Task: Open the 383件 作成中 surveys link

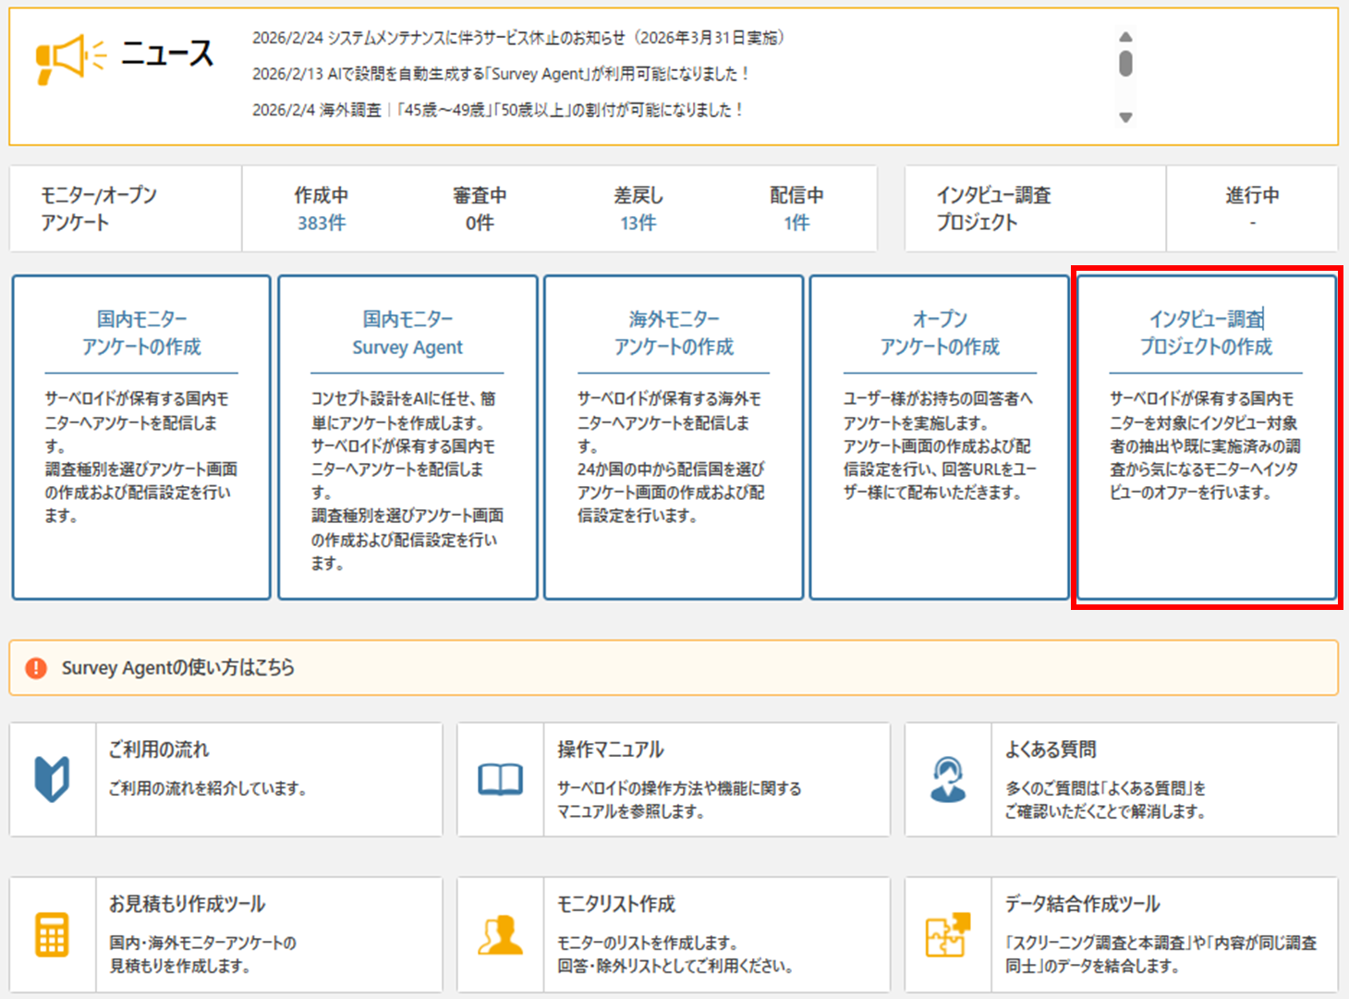Action: (321, 223)
